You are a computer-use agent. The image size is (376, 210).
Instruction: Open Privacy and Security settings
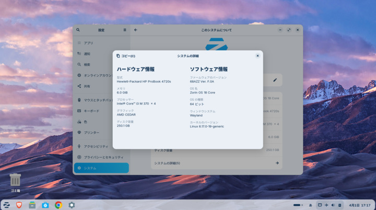[101, 157]
